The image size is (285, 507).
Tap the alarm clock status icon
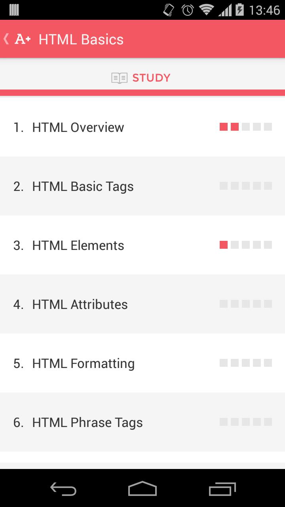click(187, 10)
